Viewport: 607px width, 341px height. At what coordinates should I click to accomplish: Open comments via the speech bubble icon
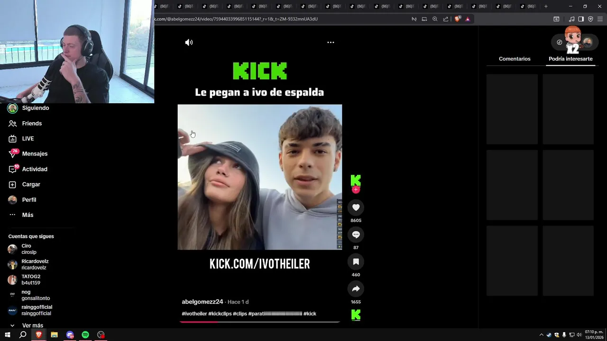click(x=356, y=234)
